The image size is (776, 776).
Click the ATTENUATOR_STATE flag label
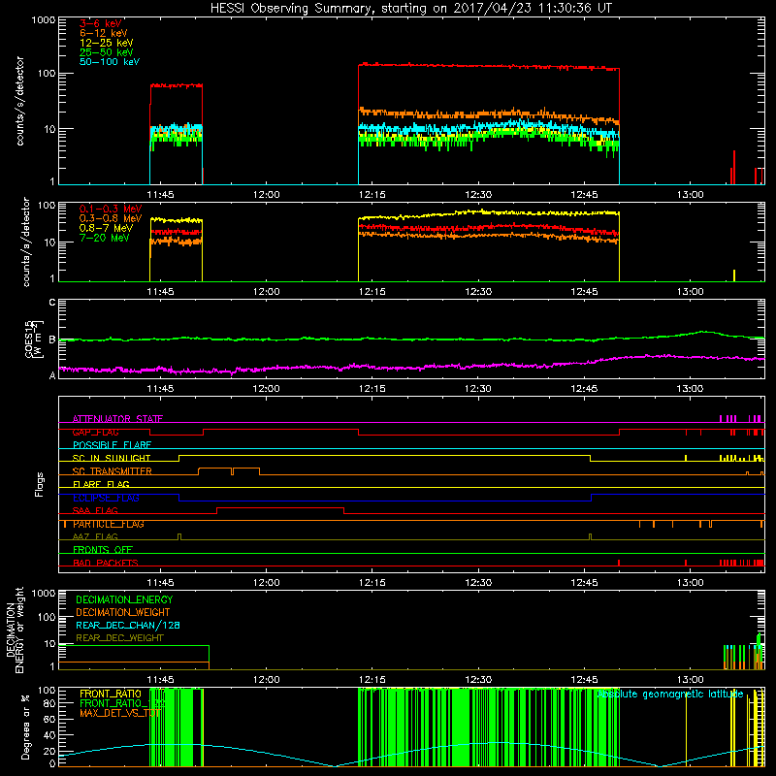coord(117,419)
